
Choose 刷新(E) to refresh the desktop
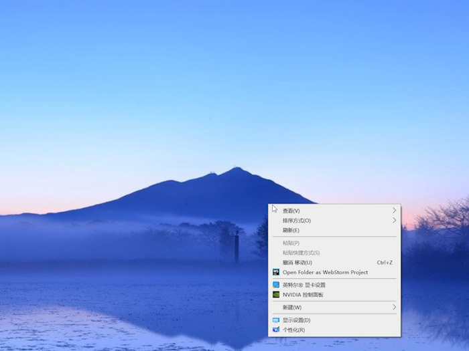coord(291,230)
